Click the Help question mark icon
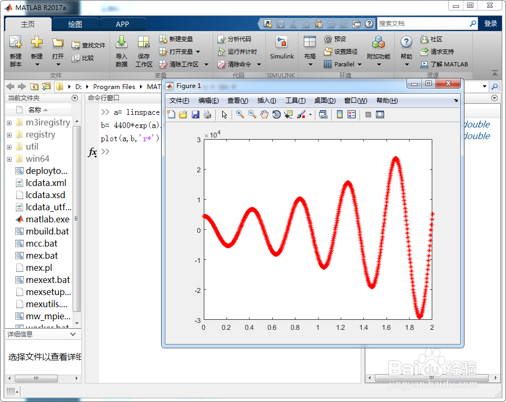 click(406, 42)
